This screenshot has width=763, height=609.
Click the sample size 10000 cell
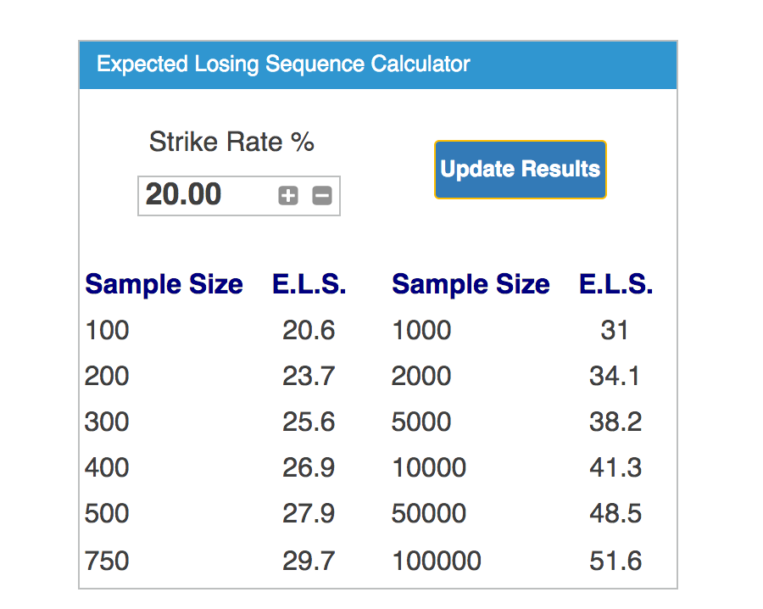[429, 467]
